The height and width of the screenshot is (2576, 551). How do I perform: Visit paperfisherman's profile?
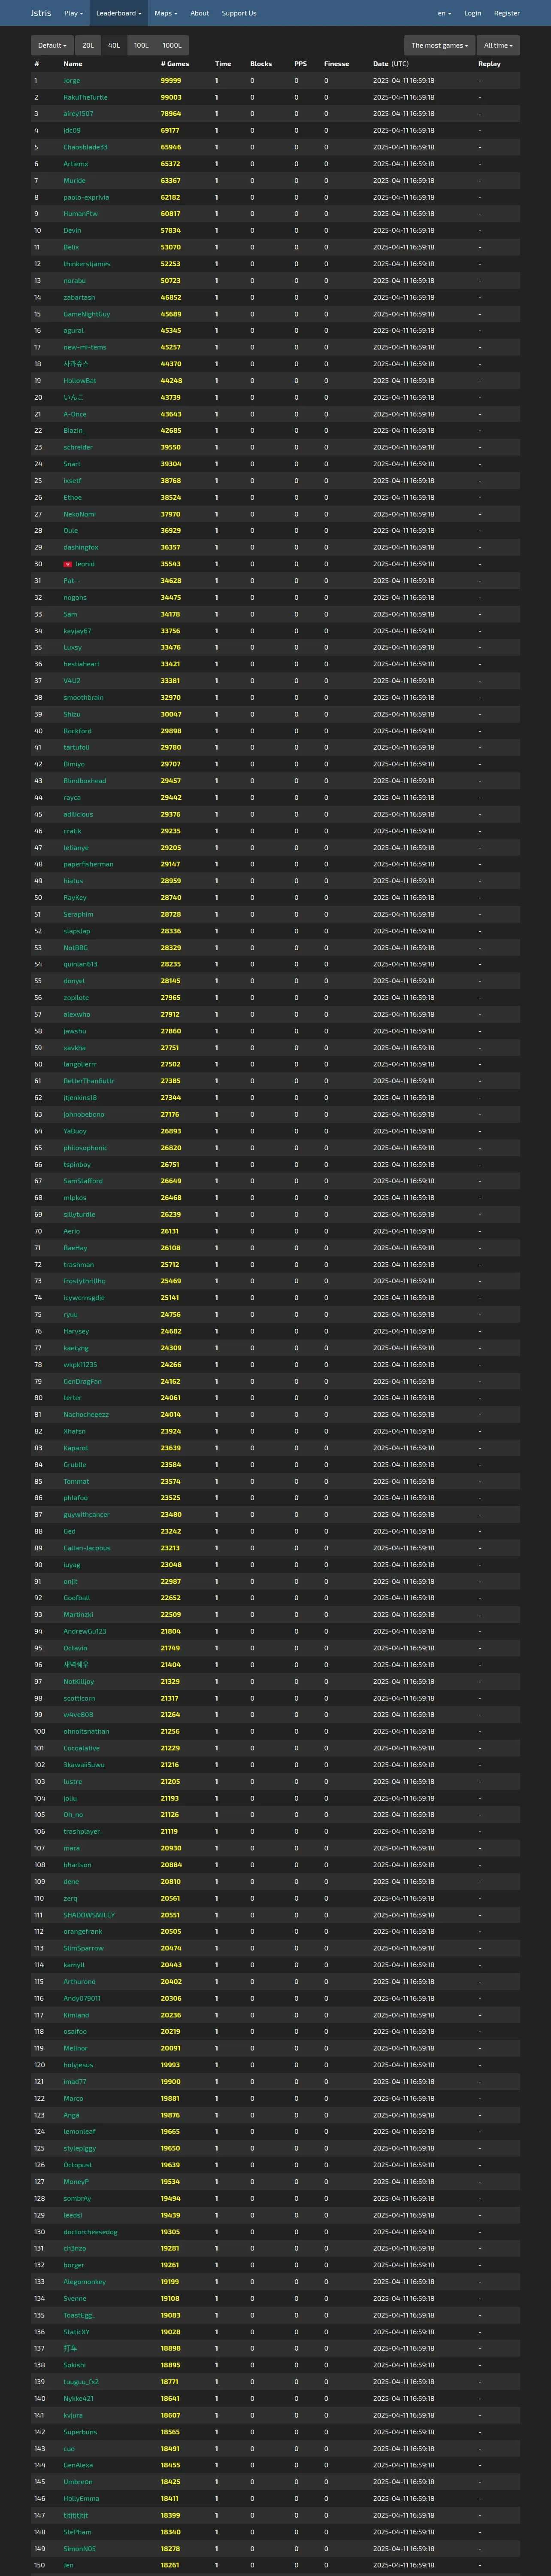coord(88,864)
